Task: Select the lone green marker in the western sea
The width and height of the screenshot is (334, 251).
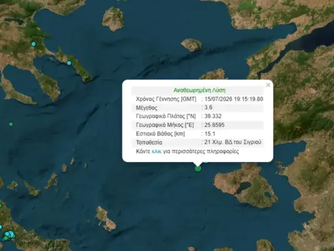Action: pos(11,124)
